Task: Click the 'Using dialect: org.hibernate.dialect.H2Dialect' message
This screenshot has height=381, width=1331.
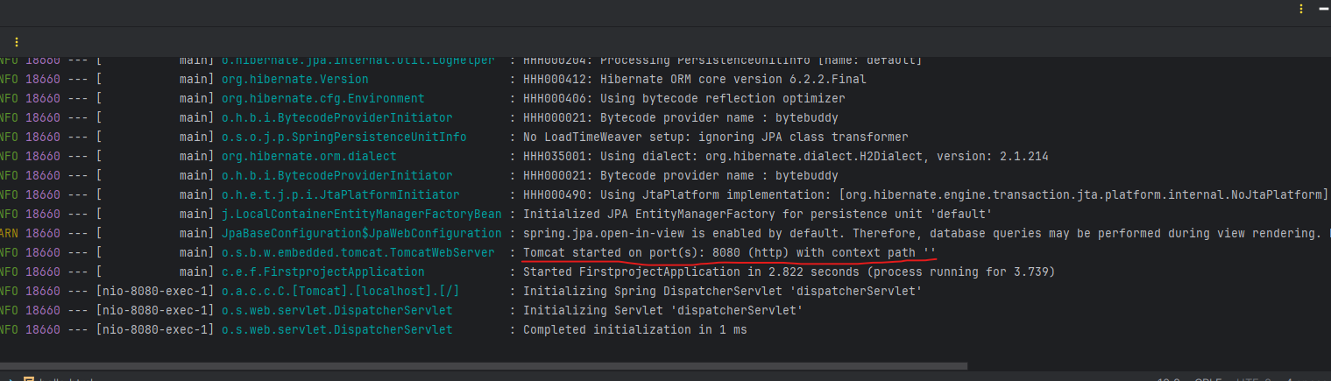Action: point(785,156)
